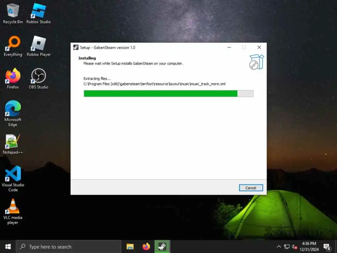Image resolution: width=337 pixels, height=253 pixels.
Task: Open the clock showing 4:36 PM
Action: point(309,246)
